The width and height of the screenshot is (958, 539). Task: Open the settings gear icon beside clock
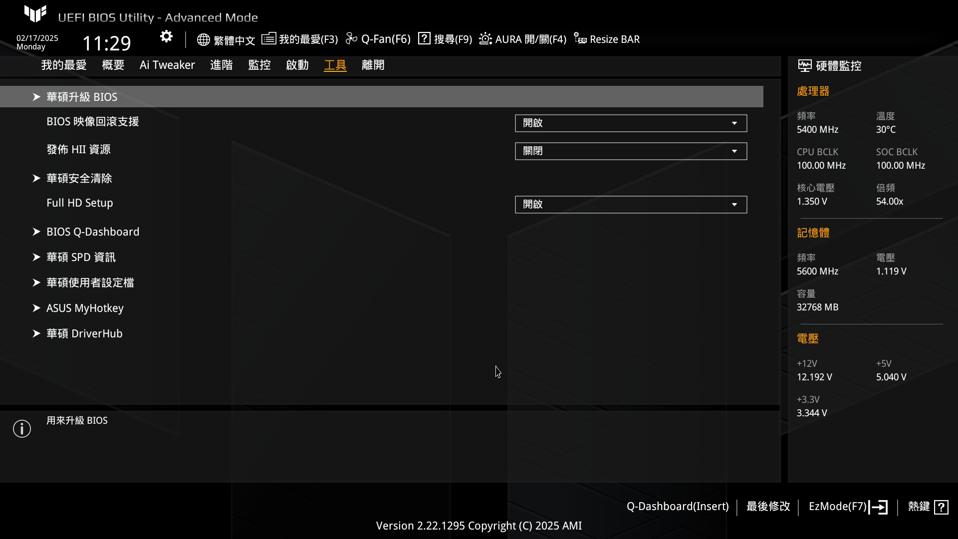166,36
